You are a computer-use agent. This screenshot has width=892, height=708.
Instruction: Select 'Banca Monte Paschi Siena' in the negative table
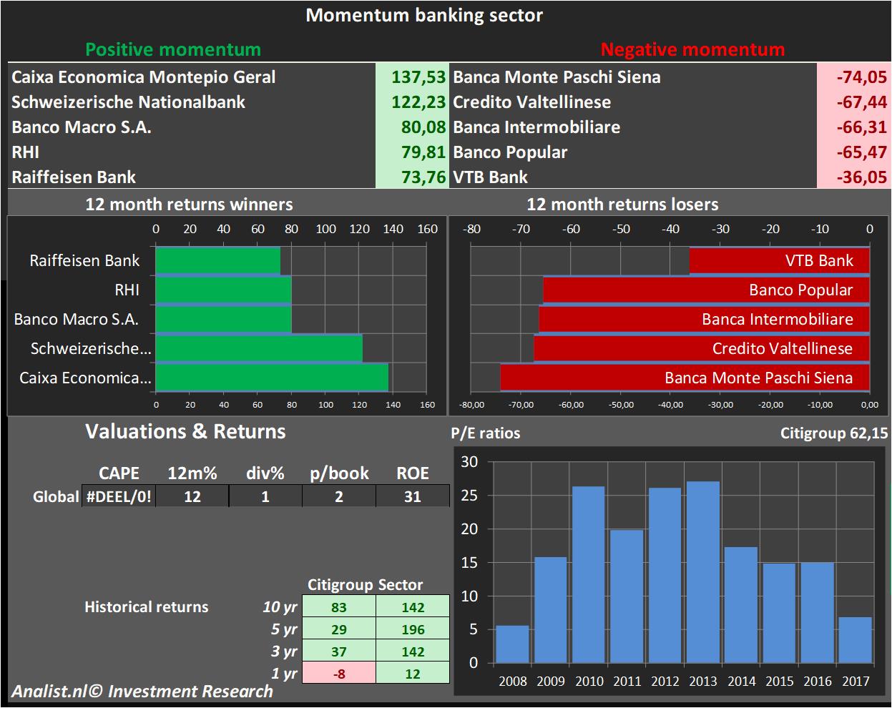[557, 77]
